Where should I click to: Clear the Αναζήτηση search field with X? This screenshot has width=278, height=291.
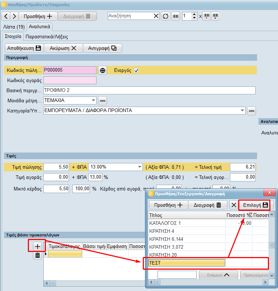(156, 16)
